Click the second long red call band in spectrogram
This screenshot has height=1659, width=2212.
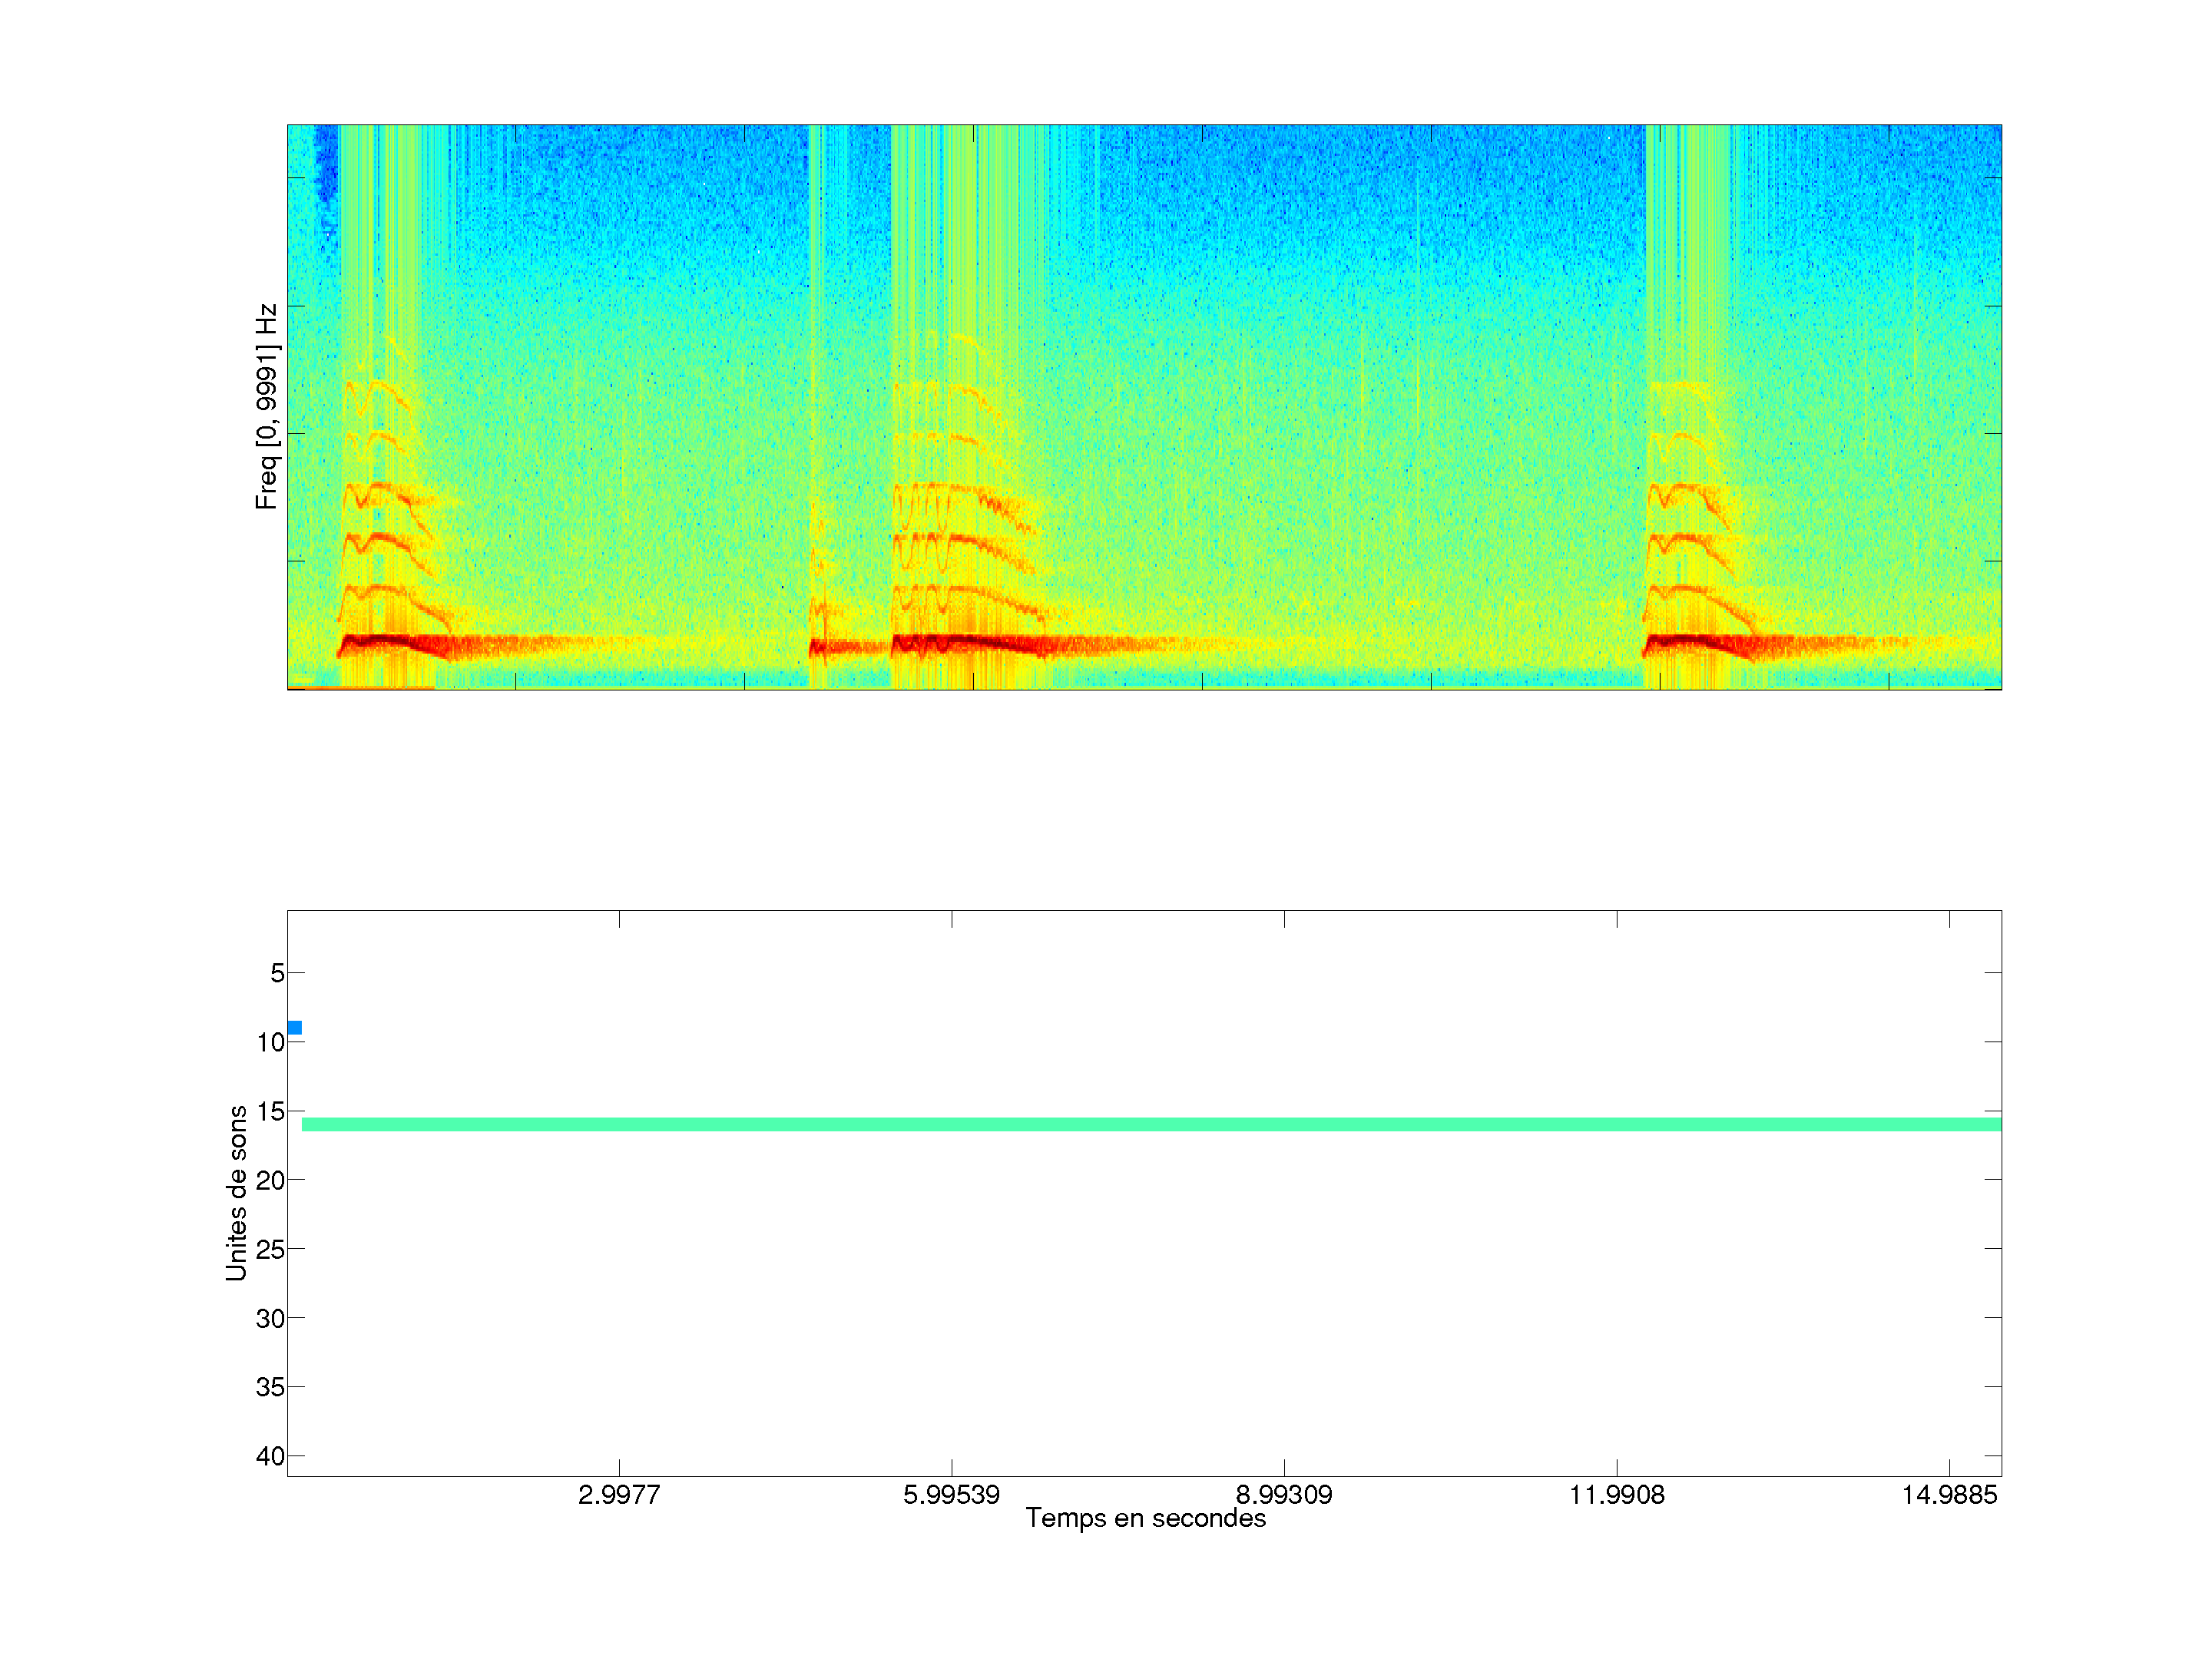970,643
